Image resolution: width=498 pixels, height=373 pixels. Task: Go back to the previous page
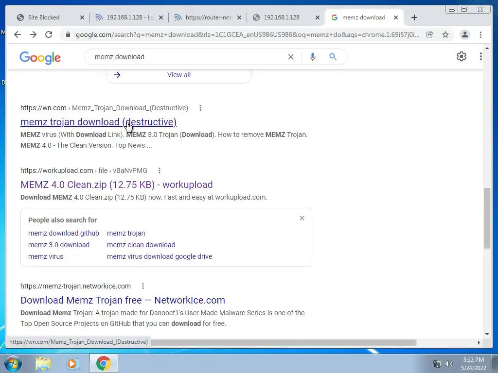[x=18, y=34]
